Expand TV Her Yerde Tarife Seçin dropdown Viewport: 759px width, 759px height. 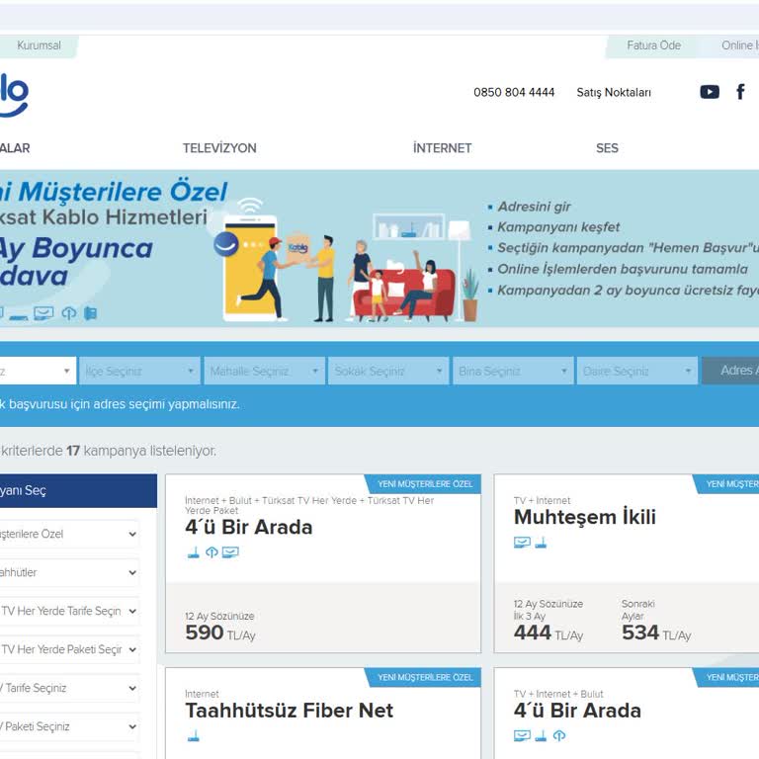point(69,612)
